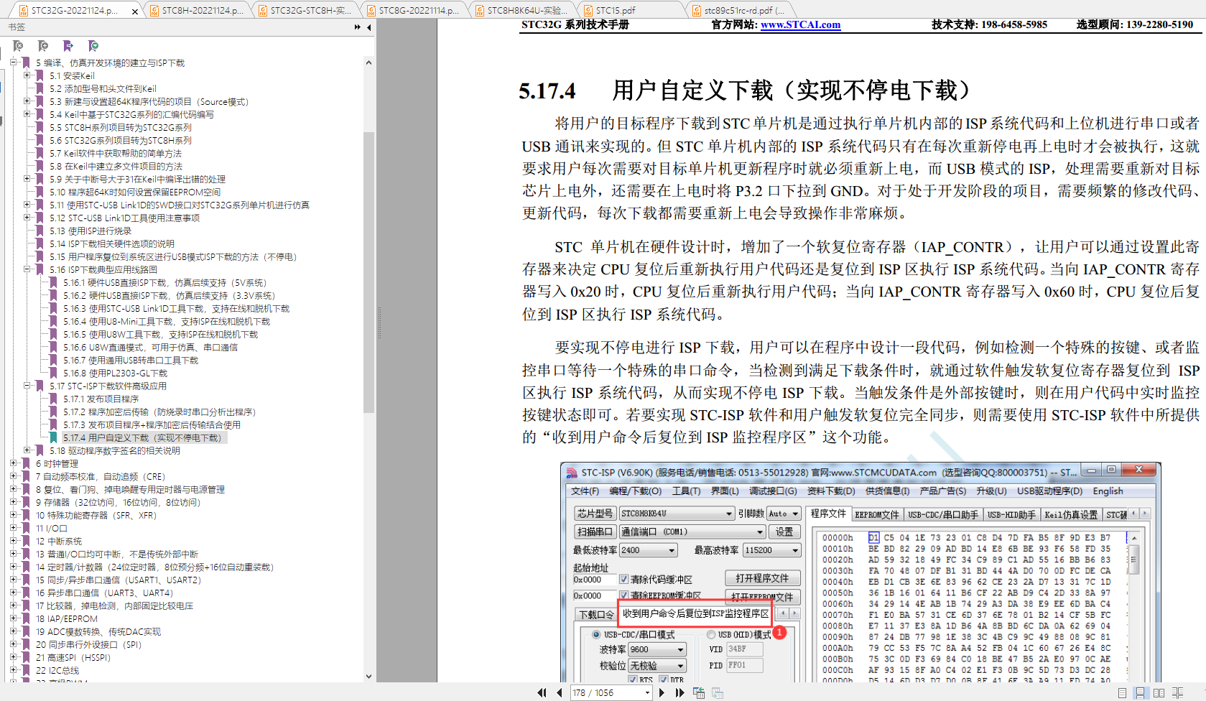Click the 书签 panel title

[17, 27]
